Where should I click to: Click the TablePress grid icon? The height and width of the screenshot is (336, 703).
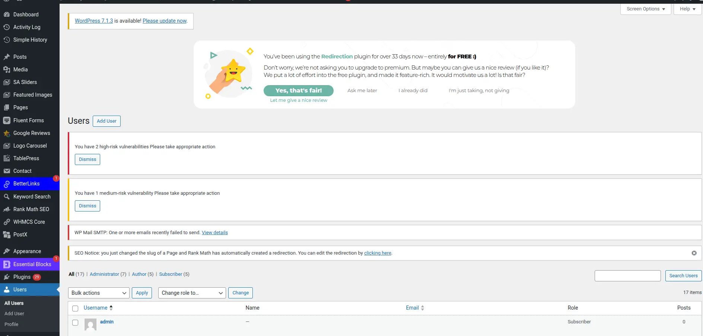click(7, 158)
